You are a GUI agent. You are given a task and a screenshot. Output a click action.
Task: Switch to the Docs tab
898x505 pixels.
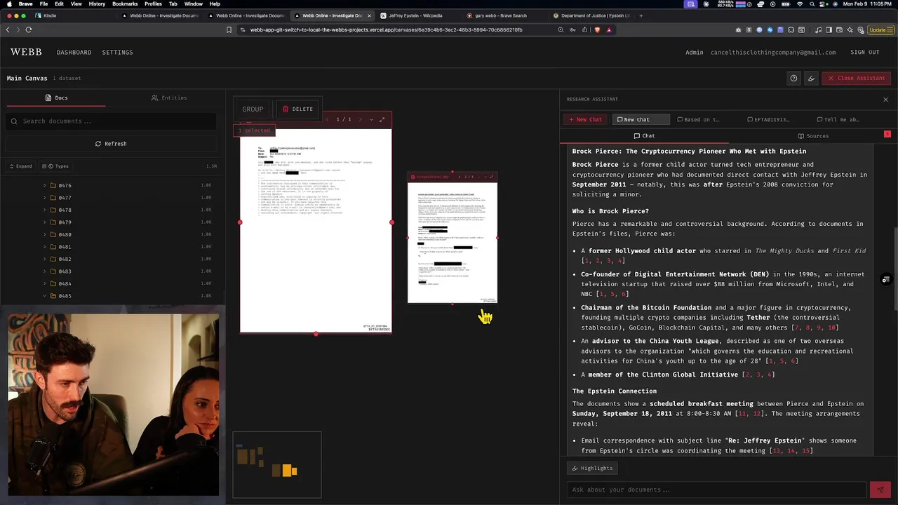click(56, 97)
